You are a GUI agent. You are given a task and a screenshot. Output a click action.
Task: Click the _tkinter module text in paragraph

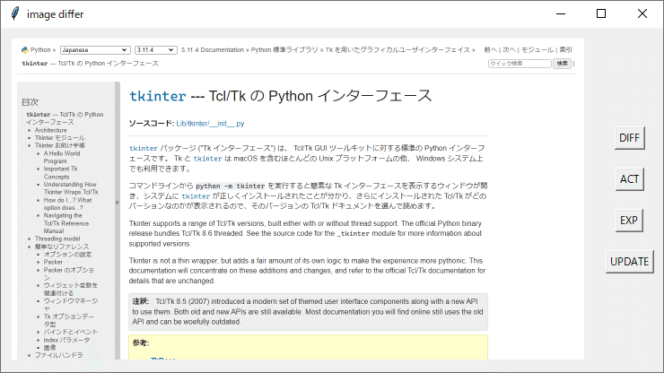[x=354, y=234]
